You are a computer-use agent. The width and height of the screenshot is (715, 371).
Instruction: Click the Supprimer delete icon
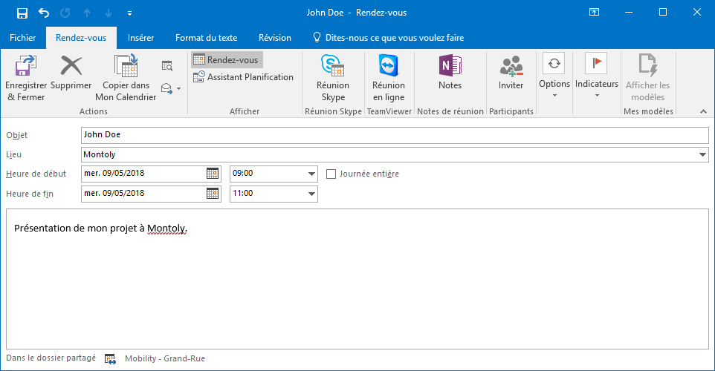point(71,67)
